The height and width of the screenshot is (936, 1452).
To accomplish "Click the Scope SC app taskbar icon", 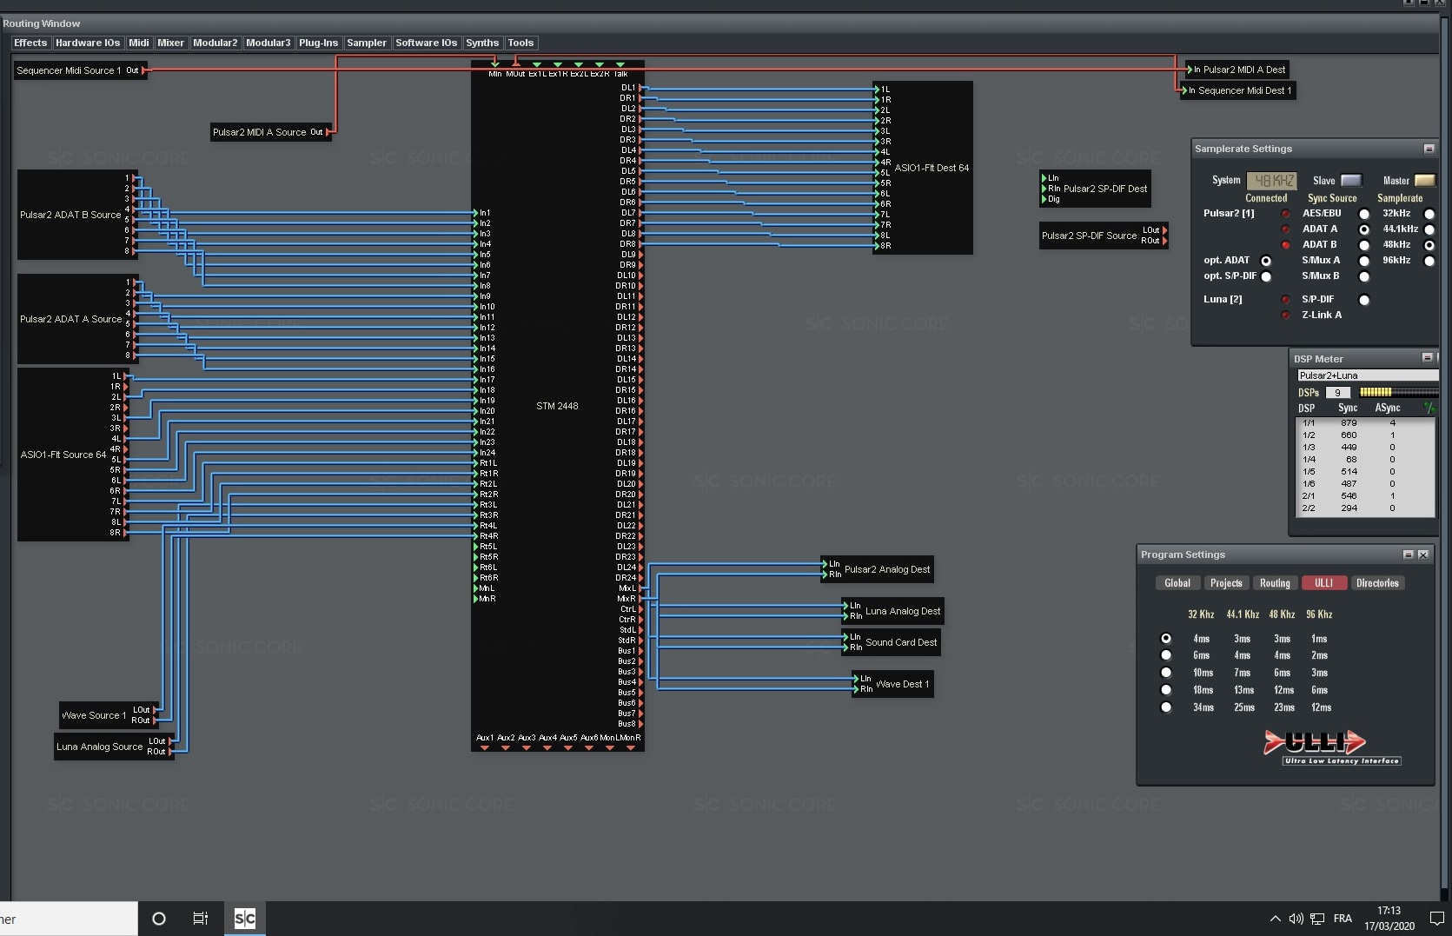I will pos(245,919).
